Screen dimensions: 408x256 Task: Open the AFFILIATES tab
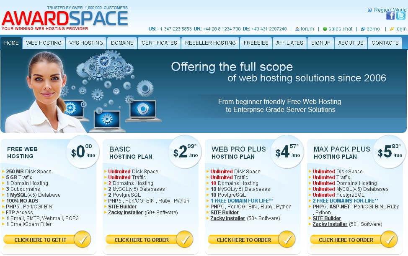289,43
